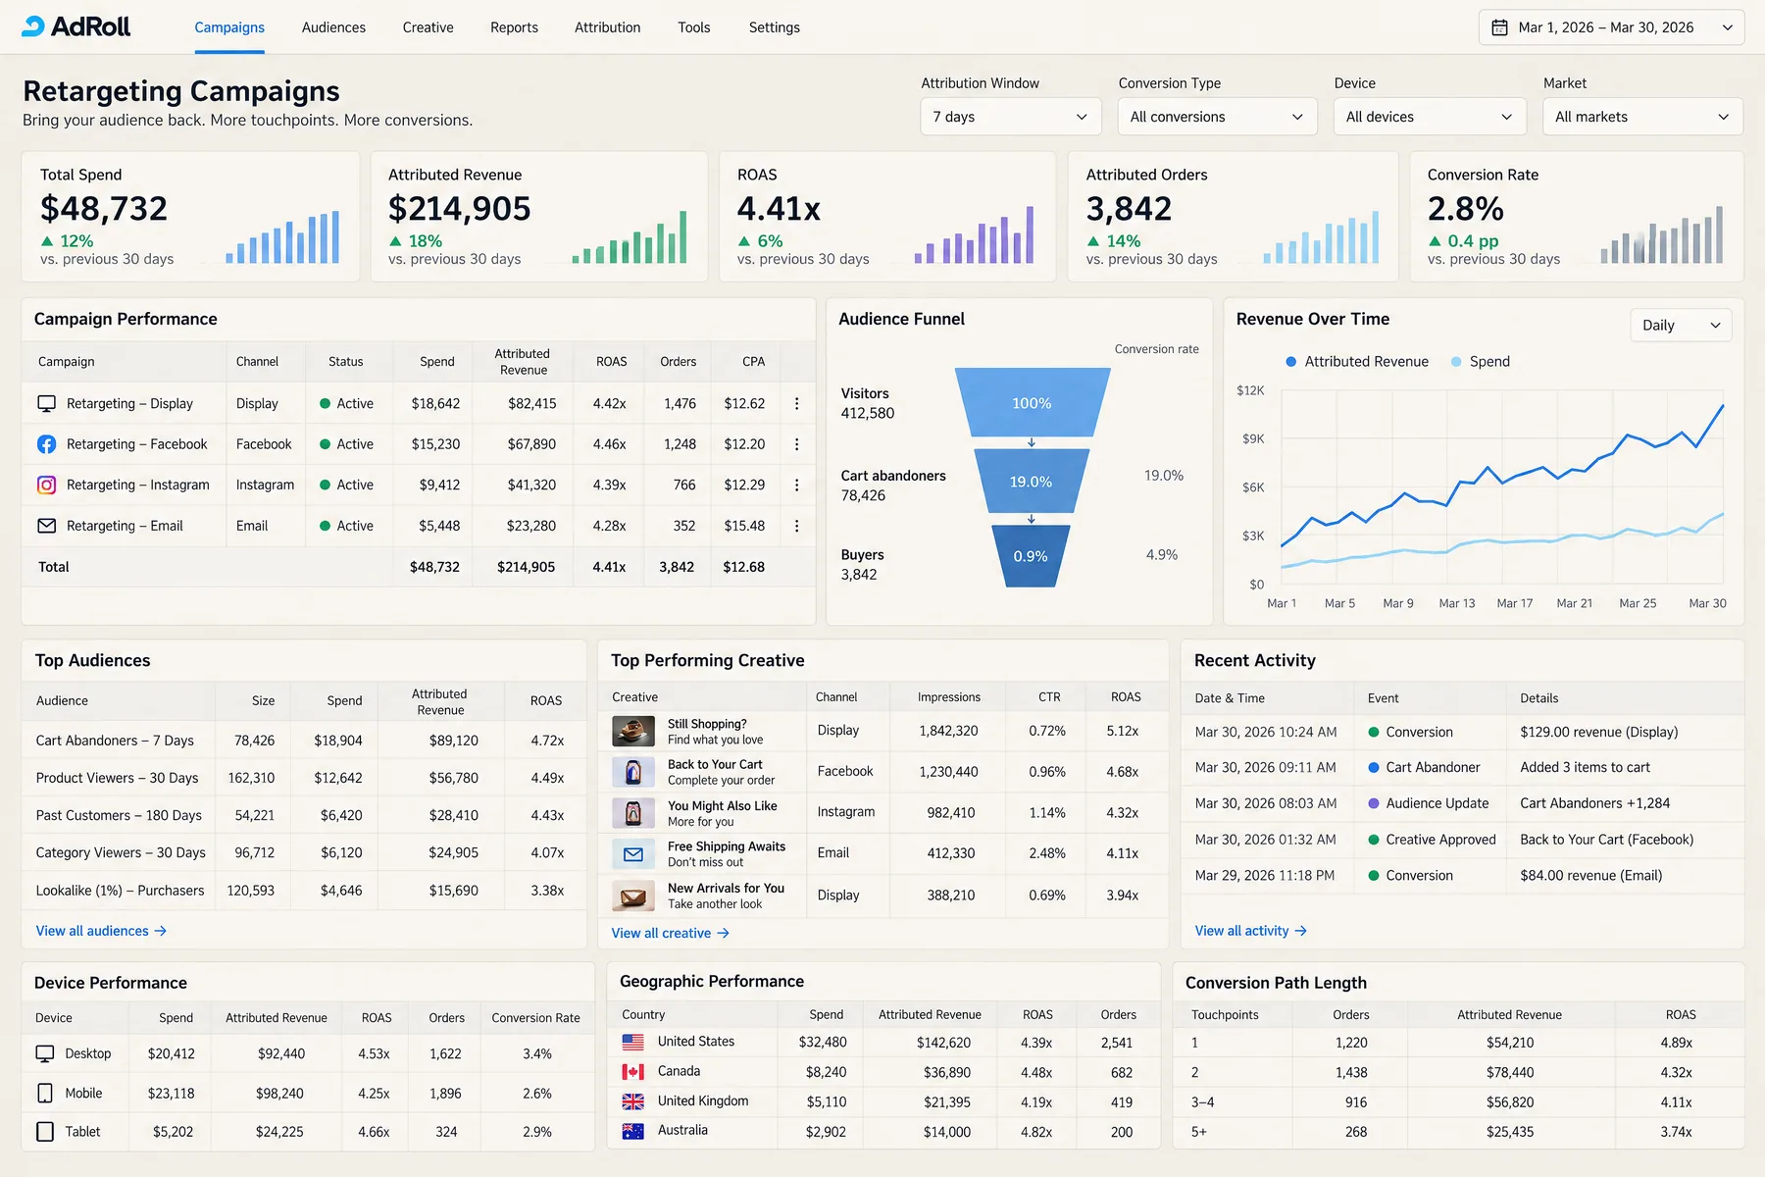Click the monitor icon for Retargeting – Display

46,403
